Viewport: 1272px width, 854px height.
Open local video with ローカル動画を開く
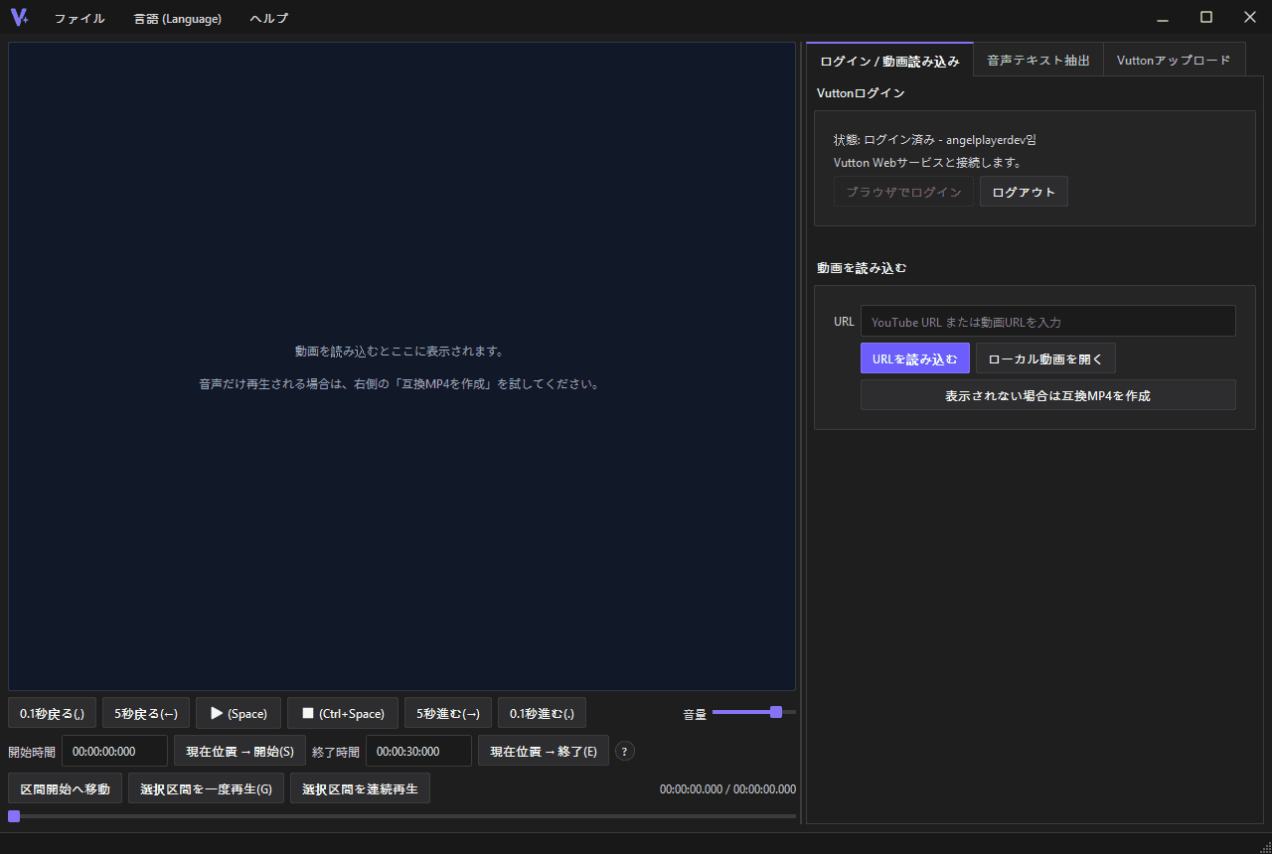click(x=1045, y=358)
